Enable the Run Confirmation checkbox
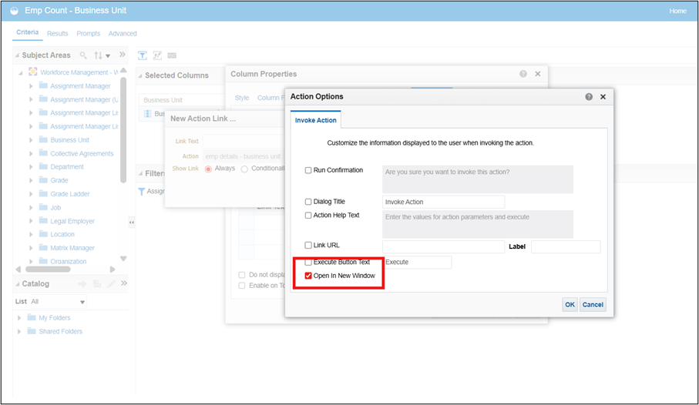This screenshot has width=699, height=405. pyautogui.click(x=309, y=170)
